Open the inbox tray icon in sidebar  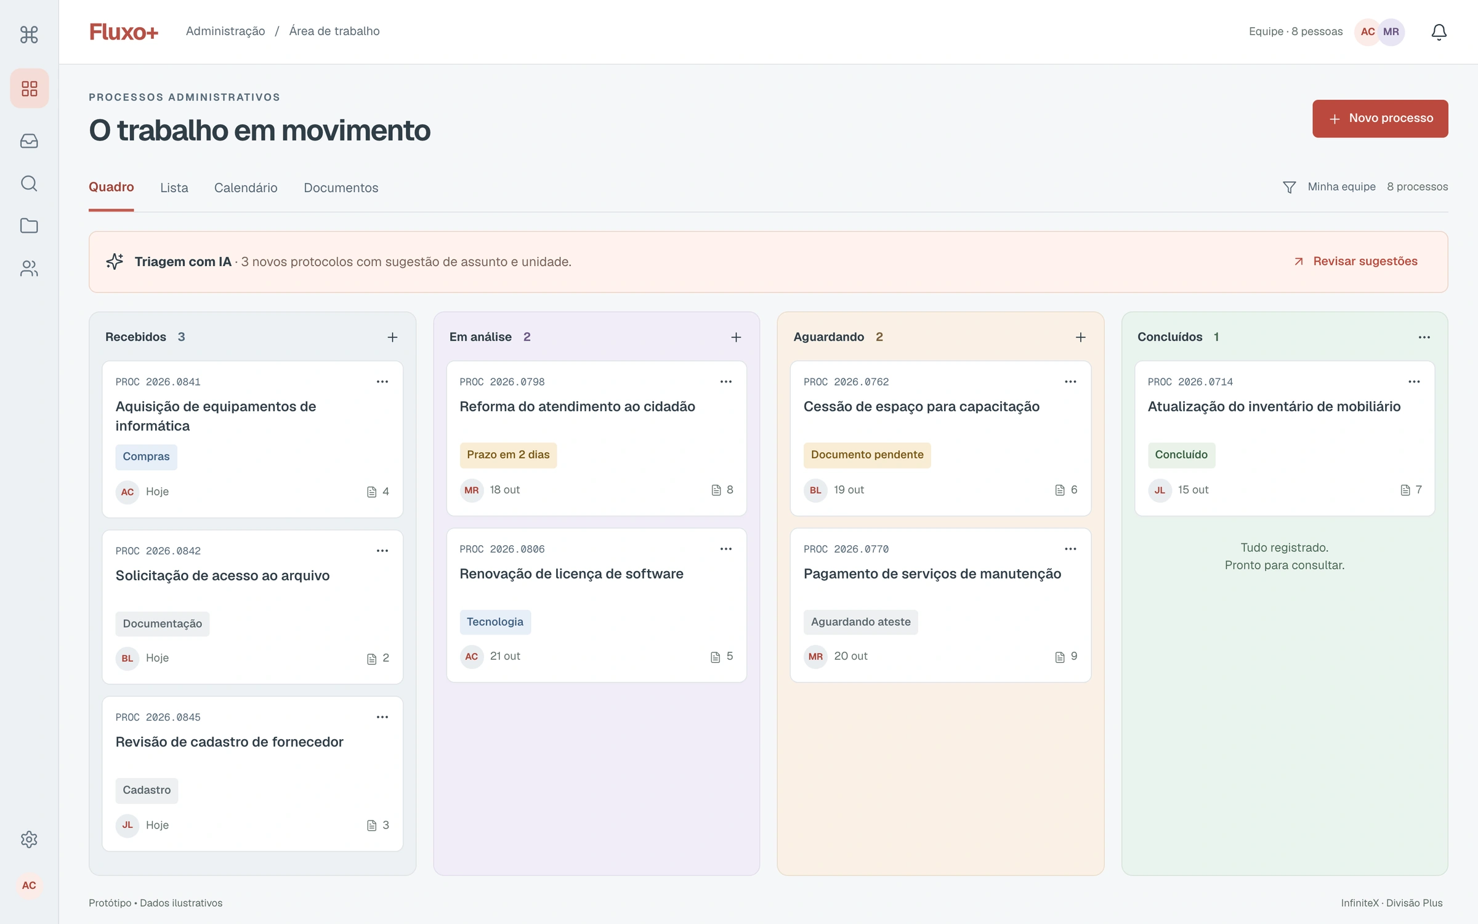29,141
